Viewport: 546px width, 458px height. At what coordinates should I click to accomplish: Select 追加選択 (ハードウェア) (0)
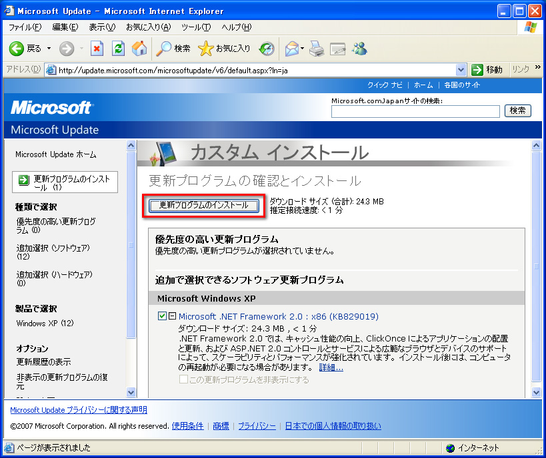coord(54,278)
